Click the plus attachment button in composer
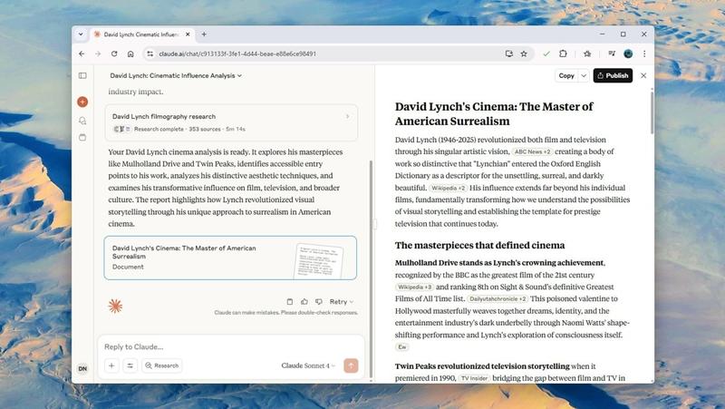Image resolution: width=725 pixels, height=409 pixels. pos(111,365)
